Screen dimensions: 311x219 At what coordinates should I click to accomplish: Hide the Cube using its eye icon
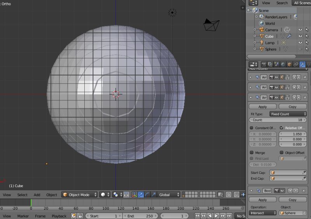point(300,36)
